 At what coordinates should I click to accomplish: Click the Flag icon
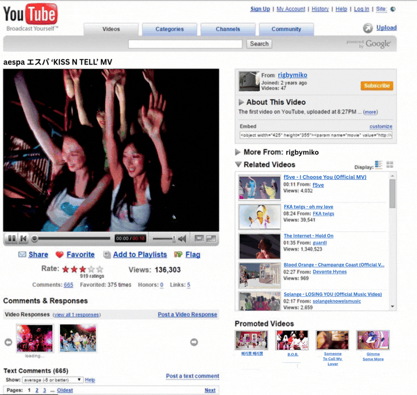click(x=178, y=254)
